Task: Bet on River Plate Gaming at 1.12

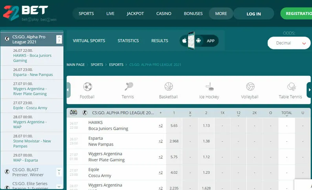Action: 206,157
